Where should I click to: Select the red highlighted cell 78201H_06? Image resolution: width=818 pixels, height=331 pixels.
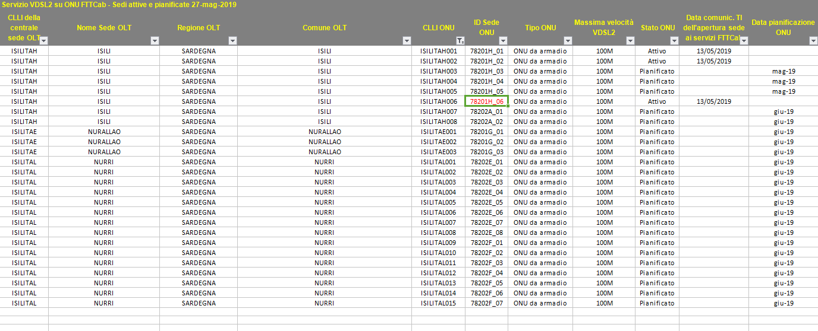[487, 101]
